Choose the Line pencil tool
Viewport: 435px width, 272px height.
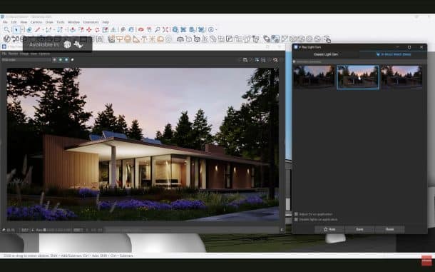(38, 29)
